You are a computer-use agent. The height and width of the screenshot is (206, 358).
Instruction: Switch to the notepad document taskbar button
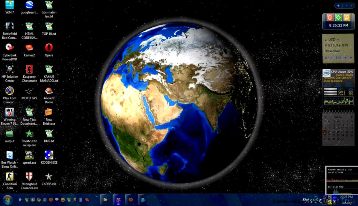coord(143,200)
